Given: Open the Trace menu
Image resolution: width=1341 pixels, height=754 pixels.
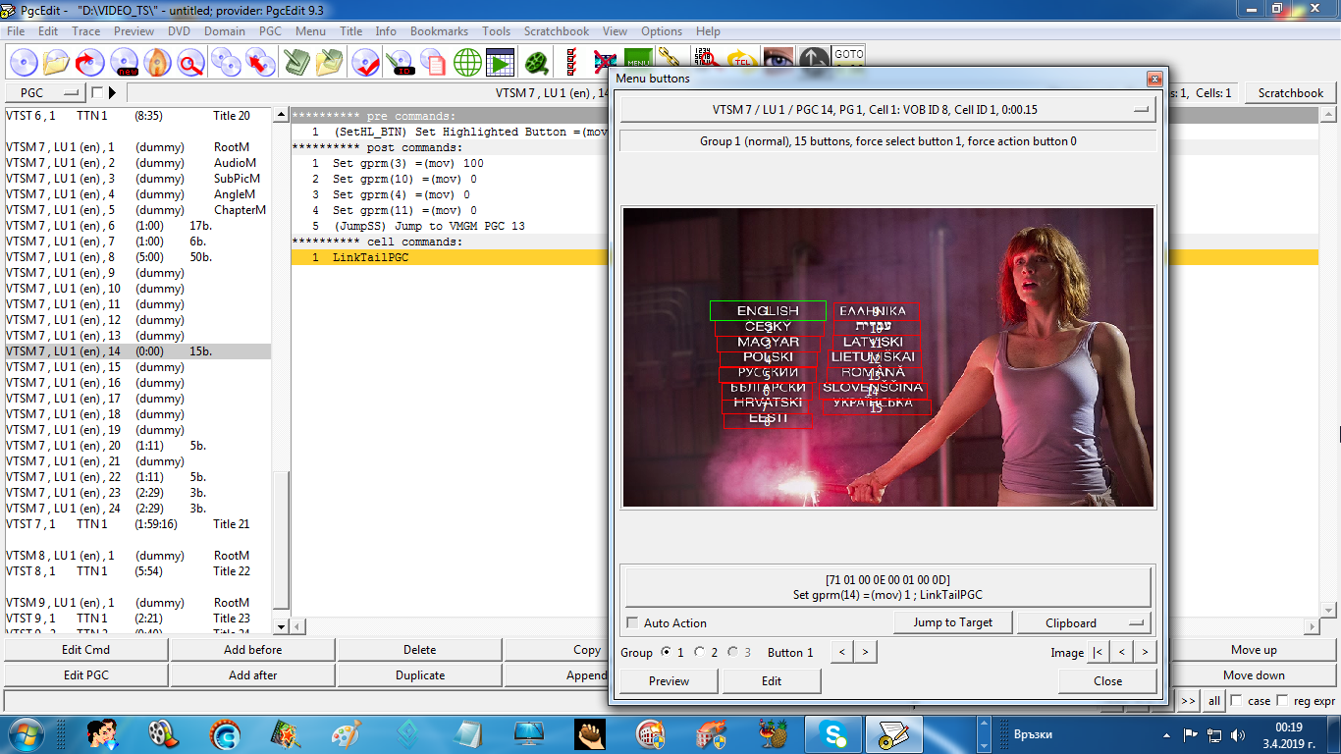Looking at the screenshot, I should point(86,30).
